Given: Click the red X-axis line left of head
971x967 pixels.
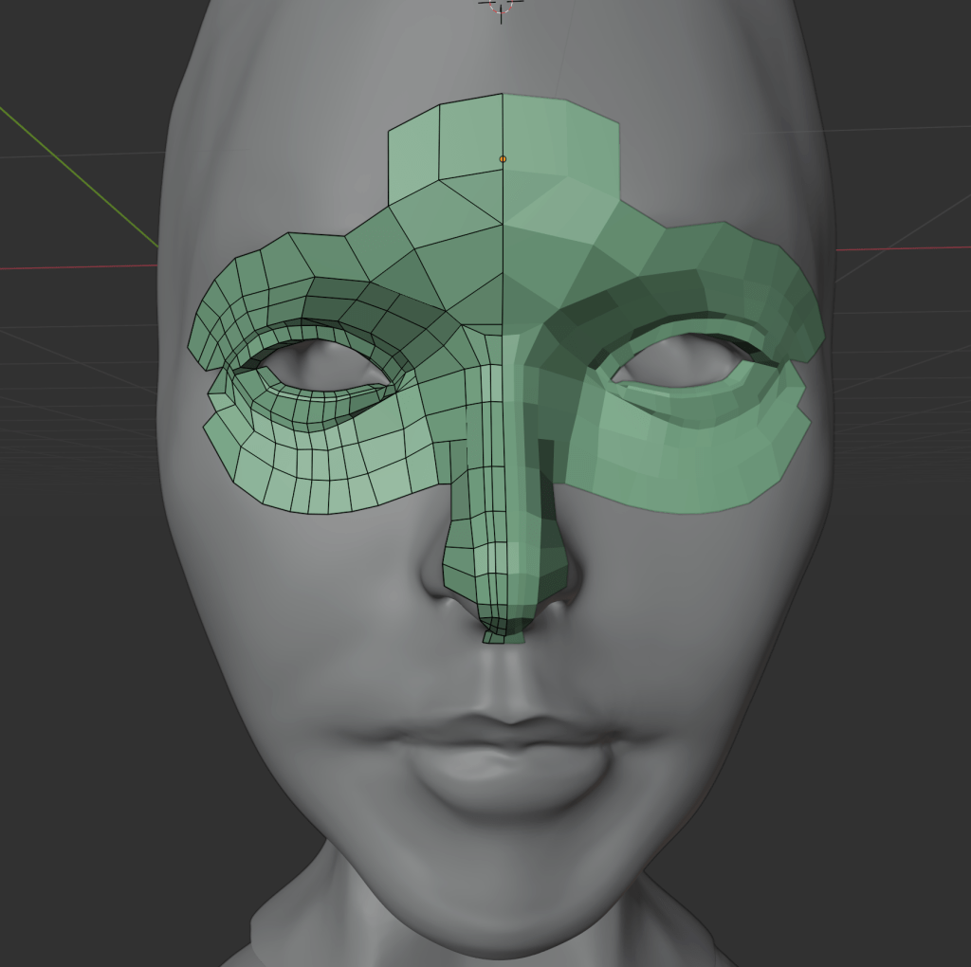Looking at the screenshot, I should click(76, 267).
